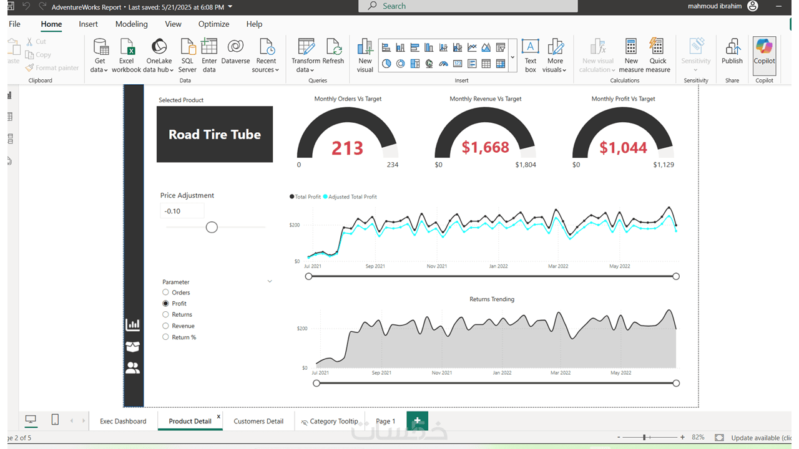Viewport: 799px width, 449px height.
Task: Go to the Exec Dashboard page
Action: click(x=123, y=421)
